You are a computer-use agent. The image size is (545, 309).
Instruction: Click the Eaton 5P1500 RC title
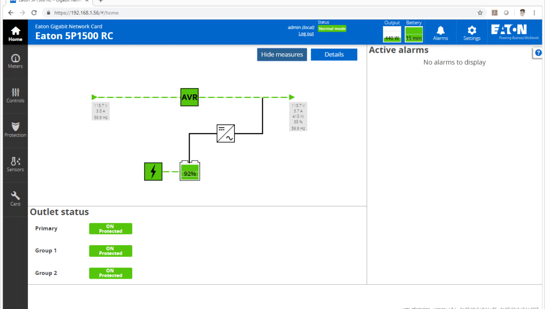74,36
